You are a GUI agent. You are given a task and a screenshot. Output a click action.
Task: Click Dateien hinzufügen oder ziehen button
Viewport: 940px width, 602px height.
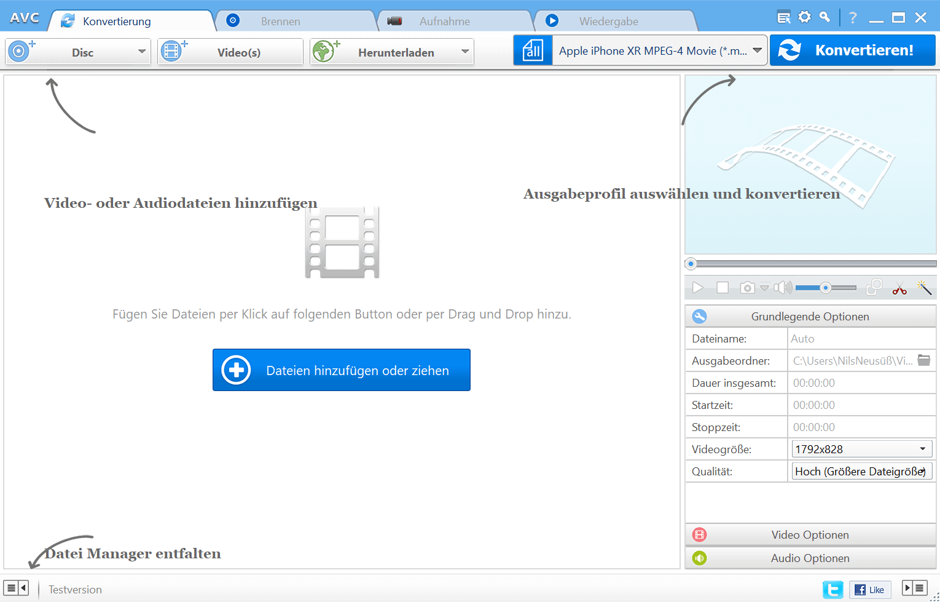click(342, 370)
